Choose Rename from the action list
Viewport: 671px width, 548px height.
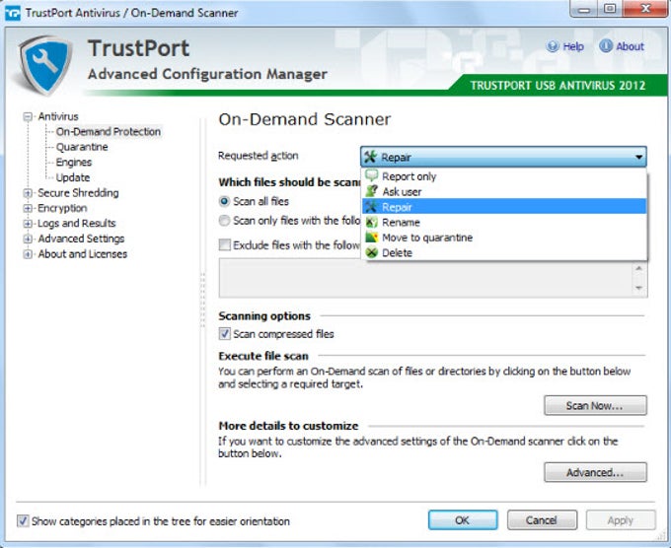[504, 223]
